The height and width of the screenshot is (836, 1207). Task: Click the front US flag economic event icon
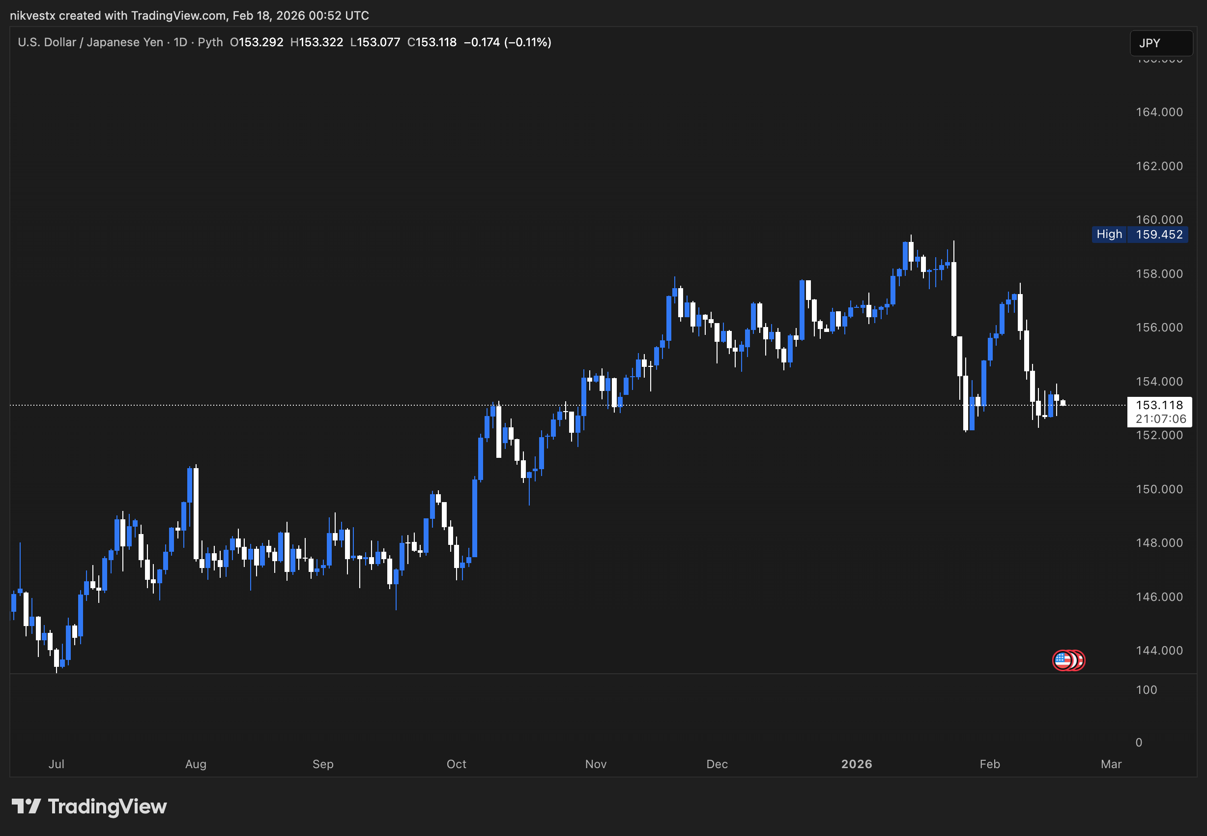[1062, 660]
